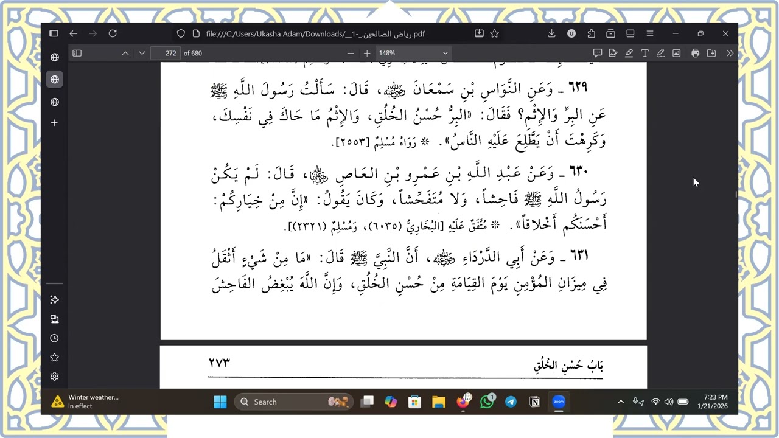Select the add text tool
Image resolution: width=779 pixels, height=438 pixels.
pyautogui.click(x=645, y=53)
